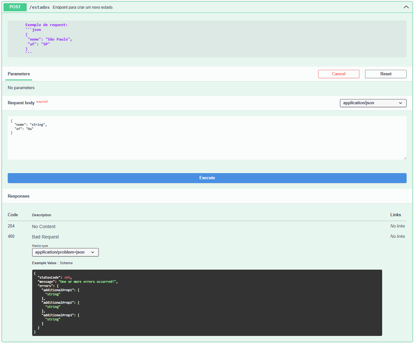The image size is (414, 343).
Task: Click the Reset button
Action: 385,74
